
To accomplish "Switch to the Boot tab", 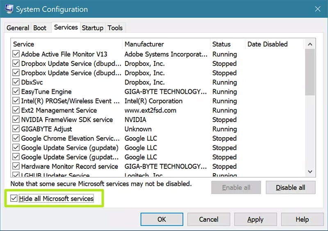I will (x=40, y=28).
